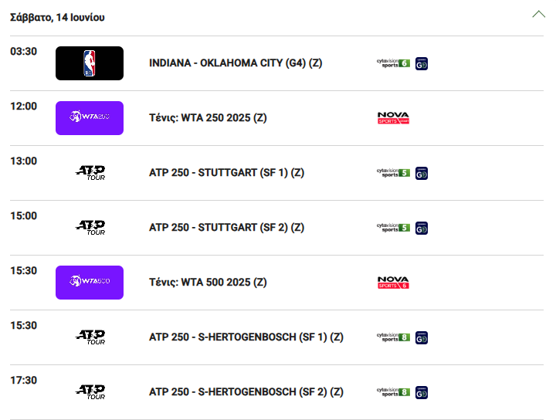This screenshot has height=420, width=556.
Task: Click ATP Tour logo at 17:30
Action: click(x=90, y=392)
